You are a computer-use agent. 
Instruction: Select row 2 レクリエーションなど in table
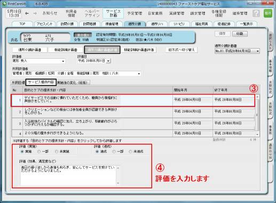click(133, 112)
